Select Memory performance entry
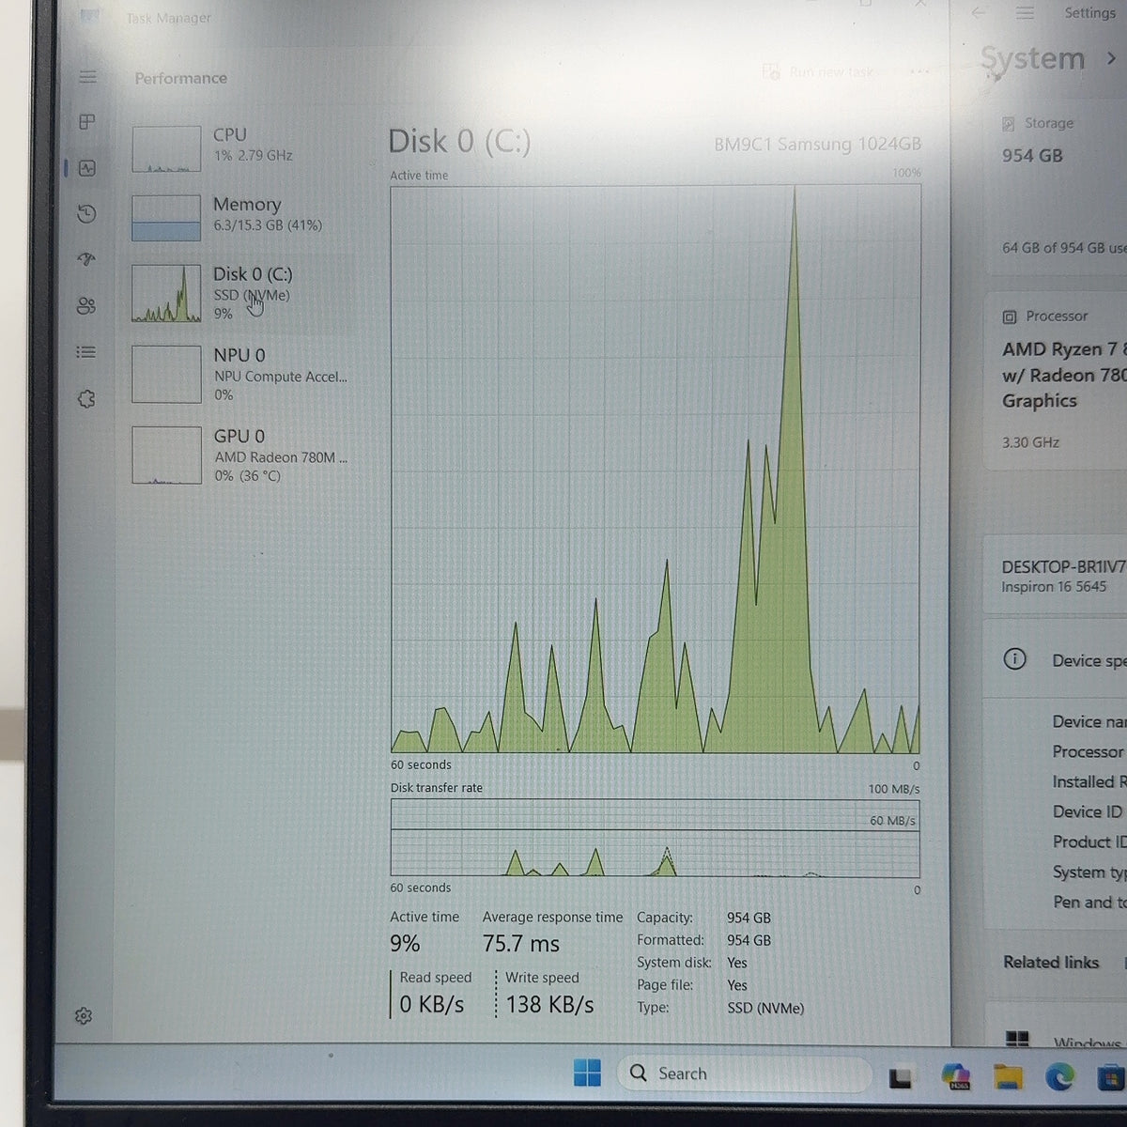The width and height of the screenshot is (1127, 1127). pyautogui.click(x=240, y=218)
